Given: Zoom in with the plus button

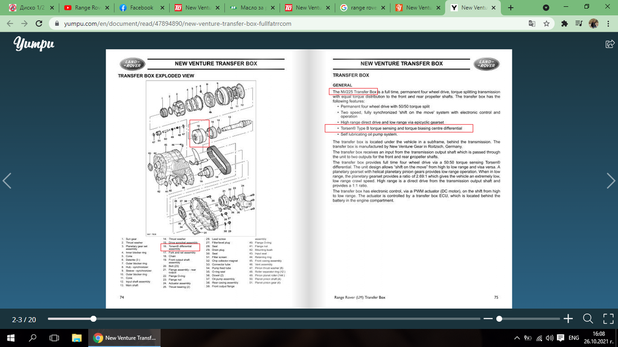Looking at the screenshot, I should (568, 319).
